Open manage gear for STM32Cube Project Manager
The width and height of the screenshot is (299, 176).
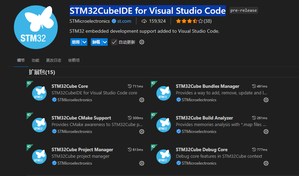[x=142, y=163]
